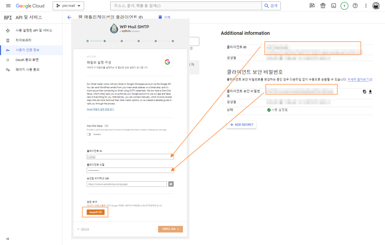The width and height of the screenshot is (385, 245).
Task: Click the Cloud Shell terminal icon
Action: tap(333, 6)
